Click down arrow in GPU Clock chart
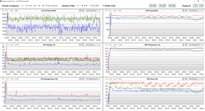This screenshot has height=111, width=205. pos(186,11)
